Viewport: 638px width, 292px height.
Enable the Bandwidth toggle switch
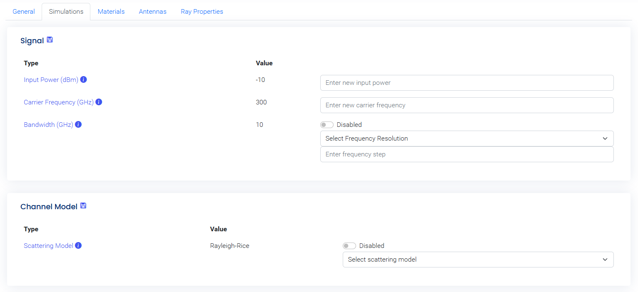tap(327, 125)
